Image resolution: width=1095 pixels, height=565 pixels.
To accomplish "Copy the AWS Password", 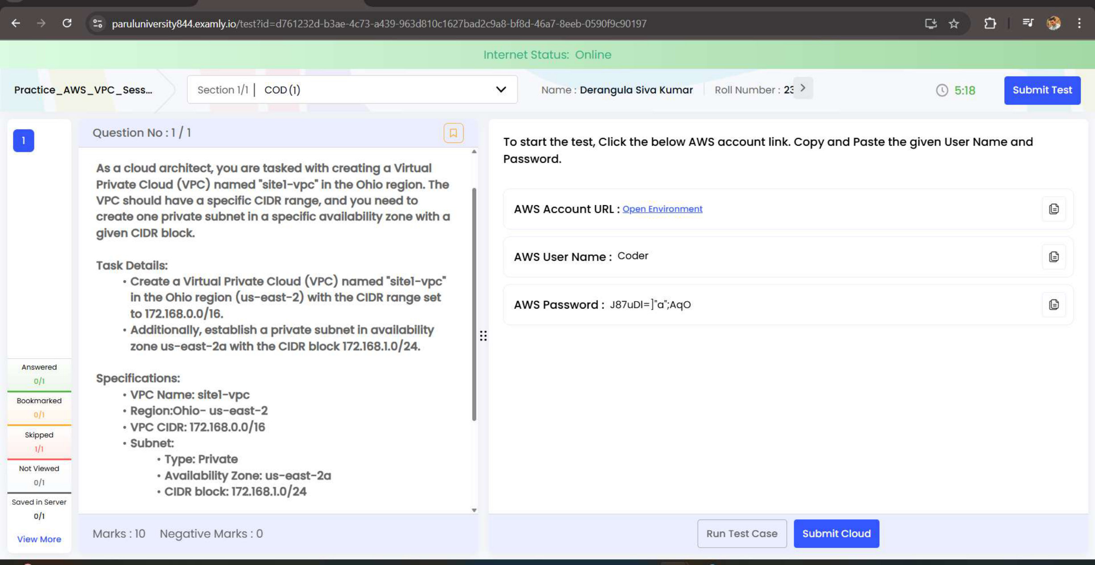I will click(x=1054, y=305).
